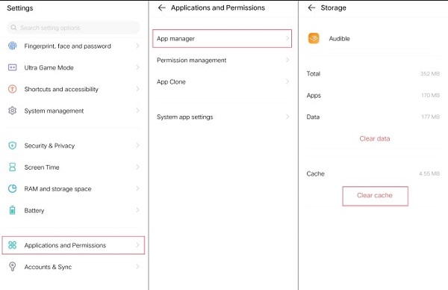Click the search magnifier icon
The image size is (448, 290).
coord(13,28)
